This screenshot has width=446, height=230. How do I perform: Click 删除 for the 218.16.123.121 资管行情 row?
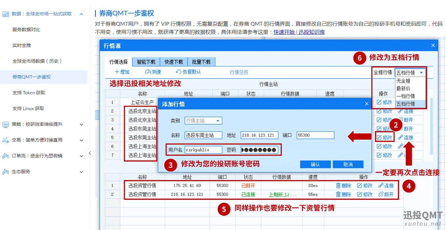click(x=344, y=195)
